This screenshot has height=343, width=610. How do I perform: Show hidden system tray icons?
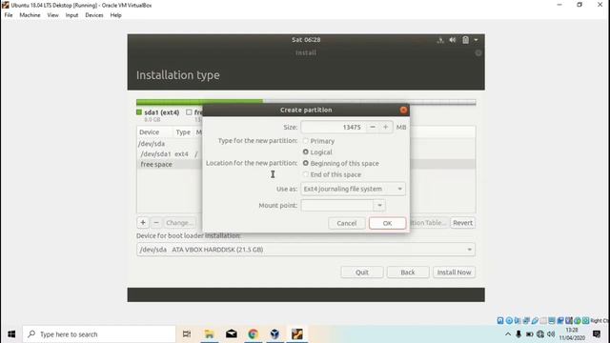tap(508, 334)
